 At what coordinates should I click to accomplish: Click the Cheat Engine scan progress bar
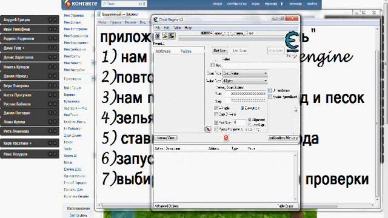click(232, 39)
